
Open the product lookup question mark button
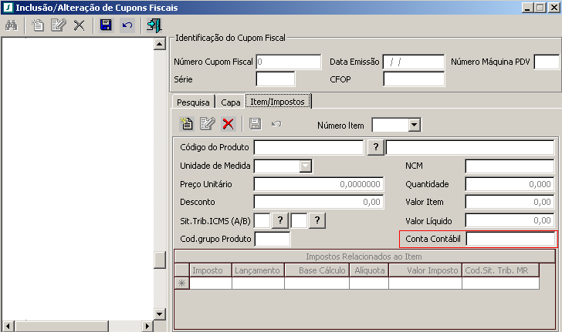tap(376, 147)
